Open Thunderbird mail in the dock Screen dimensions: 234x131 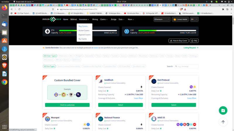(4, 24)
